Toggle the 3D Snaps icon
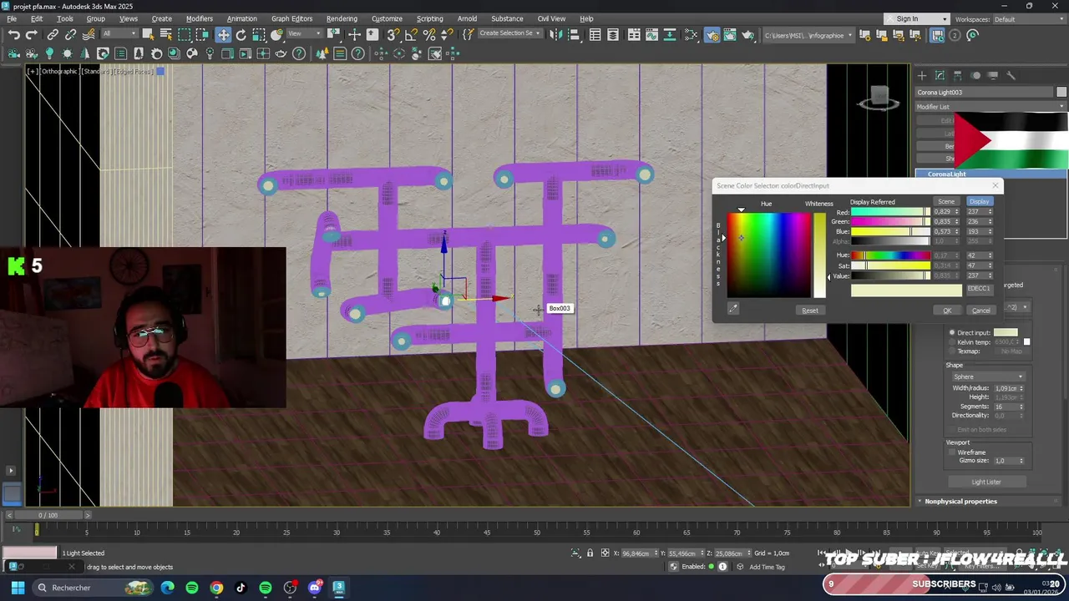This screenshot has width=1069, height=601. pos(393,35)
